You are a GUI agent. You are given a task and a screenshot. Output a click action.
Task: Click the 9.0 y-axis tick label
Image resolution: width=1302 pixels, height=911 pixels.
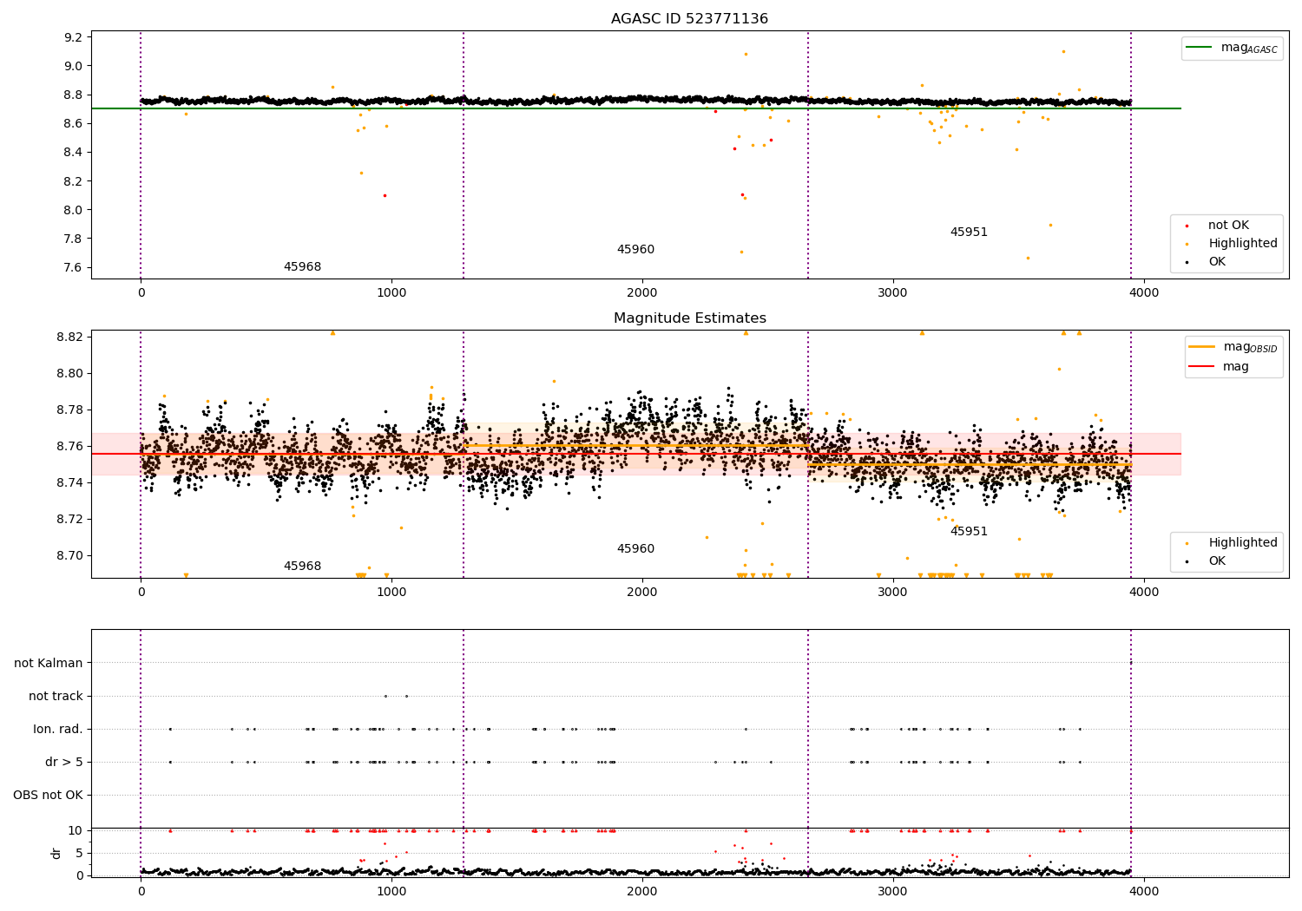[x=74, y=66]
